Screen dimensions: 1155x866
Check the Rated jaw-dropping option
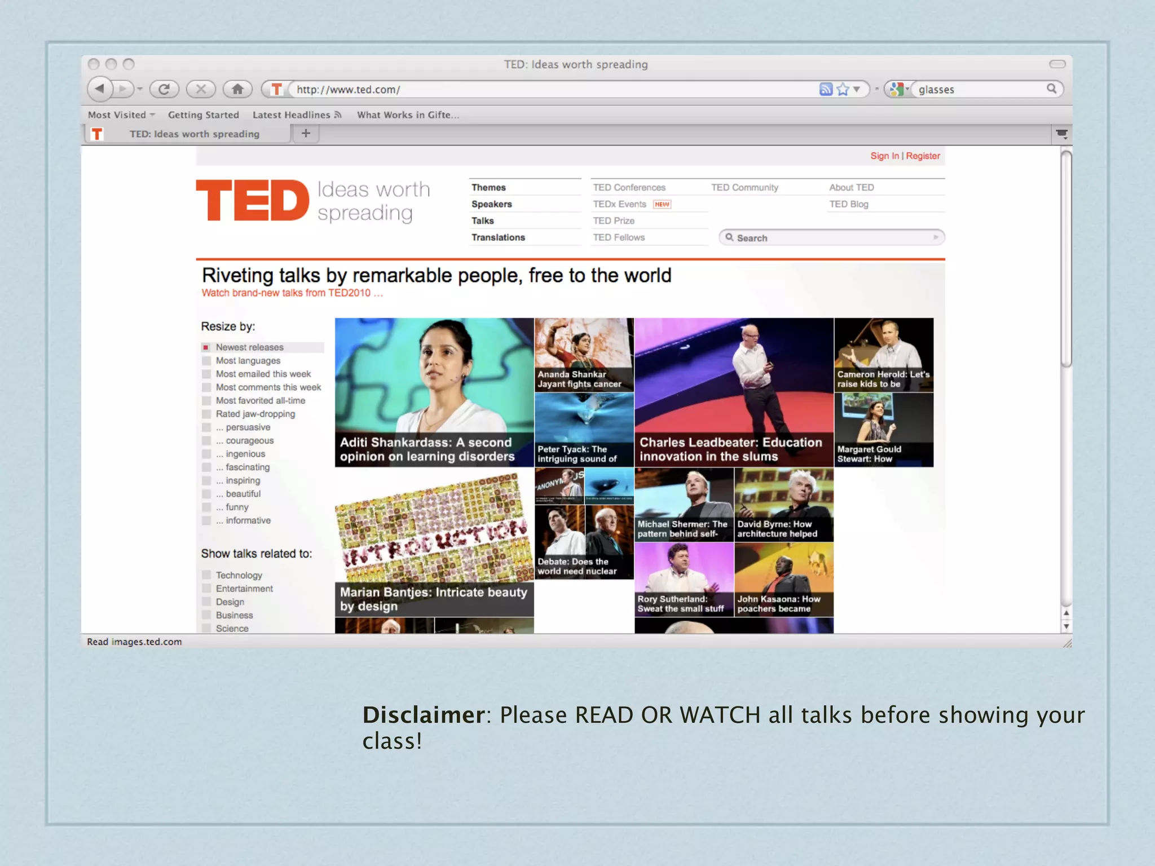tap(206, 414)
